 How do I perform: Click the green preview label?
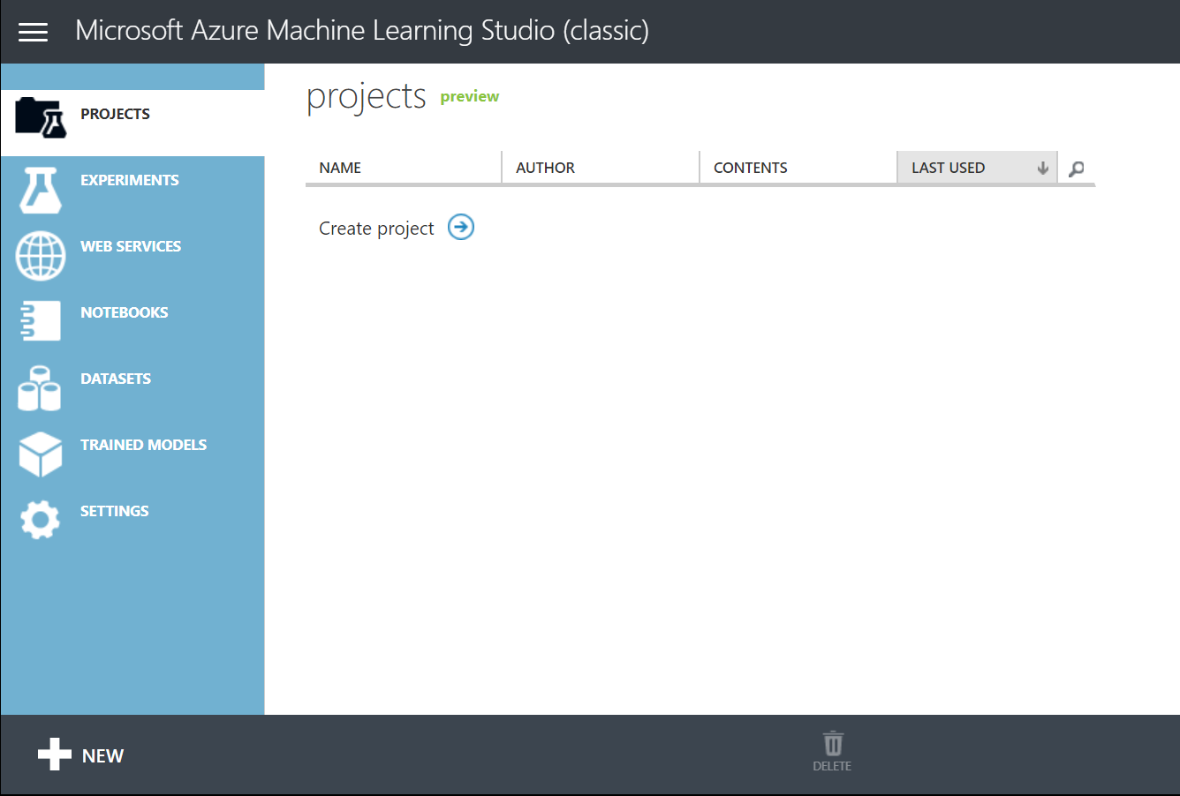[x=470, y=97]
